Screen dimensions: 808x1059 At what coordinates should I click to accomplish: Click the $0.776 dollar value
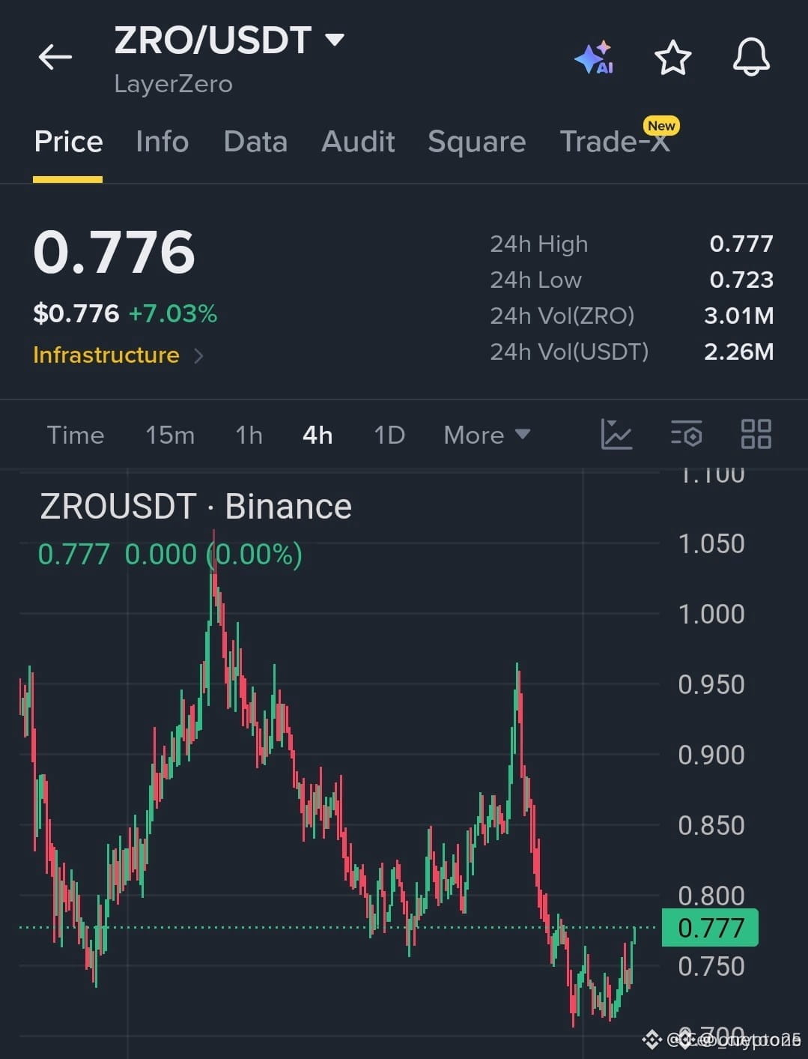tap(76, 313)
